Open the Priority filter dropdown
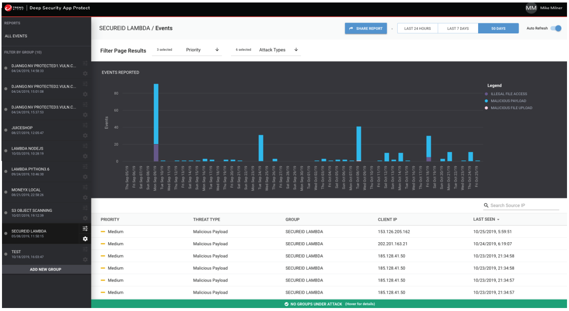569x311 pixels. tap(187, 50)
